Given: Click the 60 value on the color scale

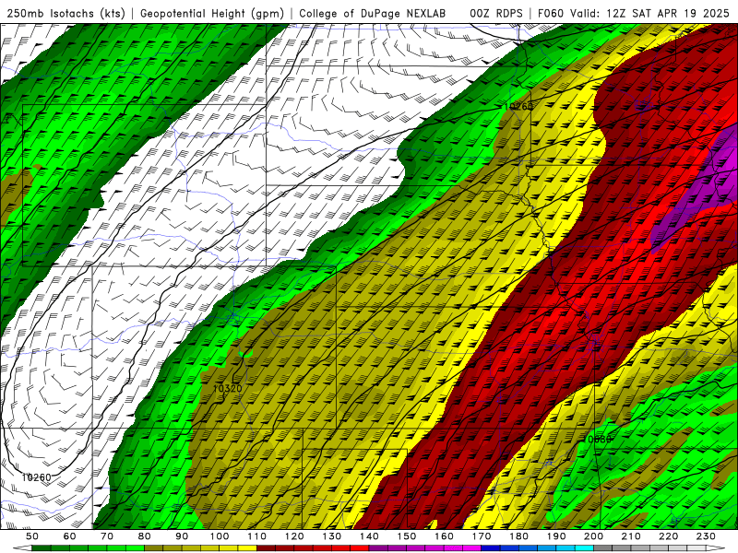Looking at the screenshot, I should pyautogui.click(x=69, y=536).
